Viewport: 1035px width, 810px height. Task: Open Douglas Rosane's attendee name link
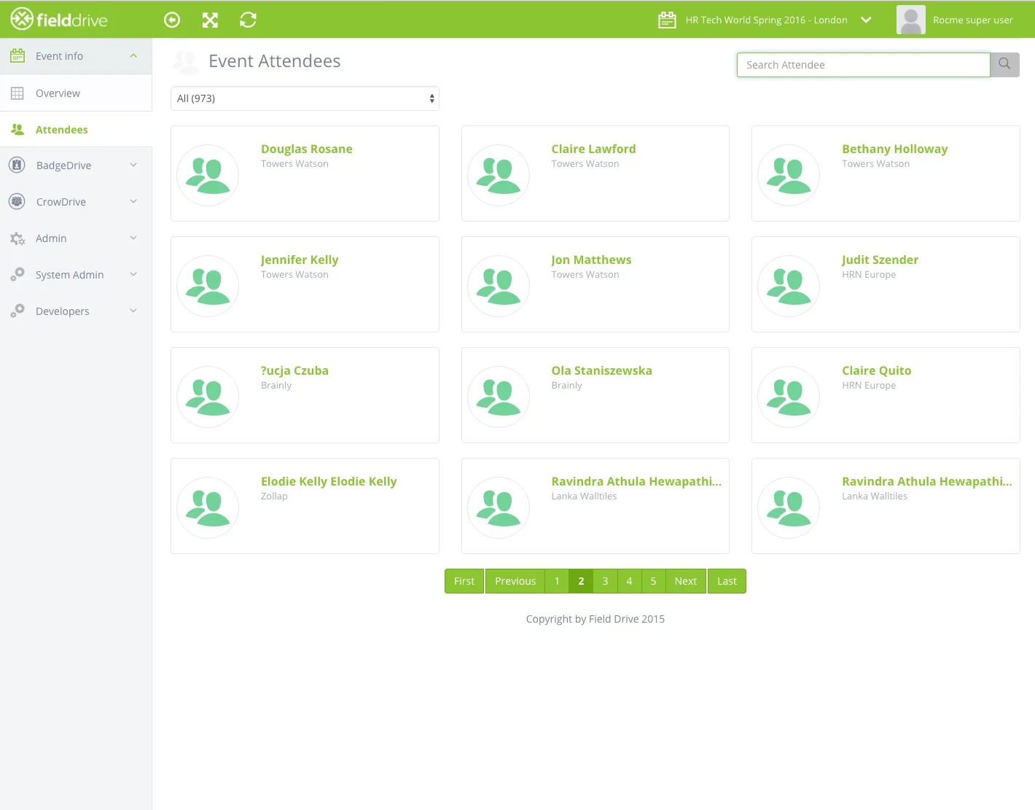pyautogui.click(x=307, y=149)
